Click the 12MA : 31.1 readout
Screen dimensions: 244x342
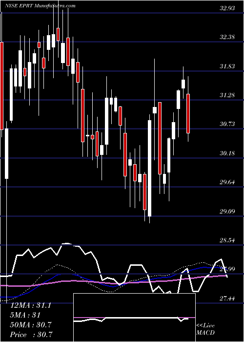tap(31, 305)
